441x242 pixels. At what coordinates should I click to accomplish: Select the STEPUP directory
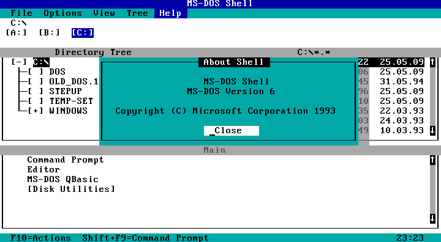pyautogui.click(x=66, y=91)
